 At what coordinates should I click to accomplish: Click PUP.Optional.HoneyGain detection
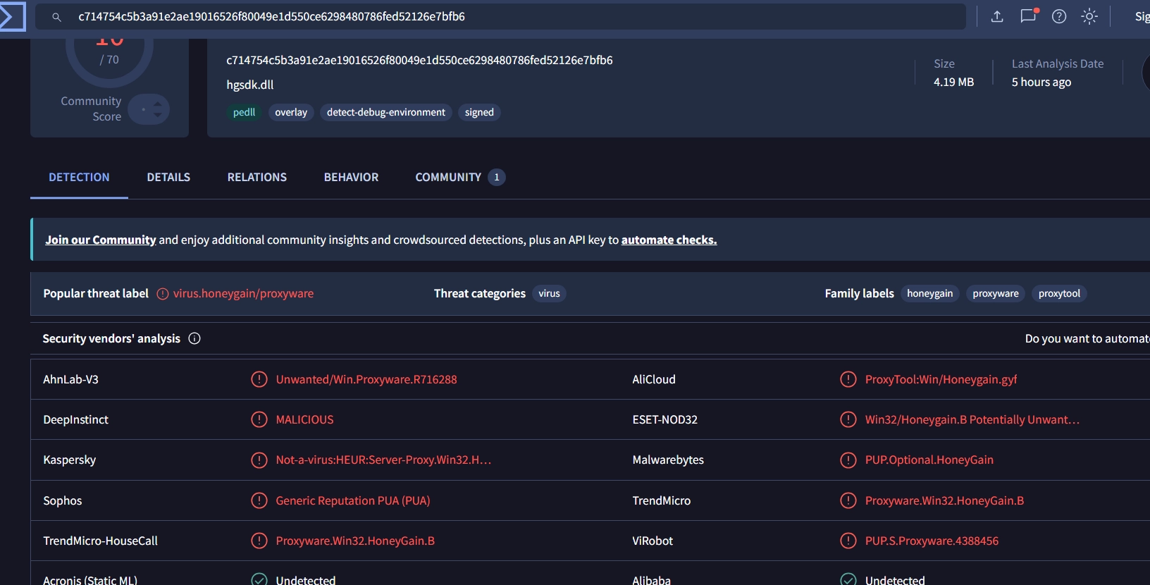929,460
